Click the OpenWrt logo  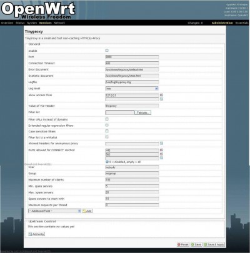(38, 11)
